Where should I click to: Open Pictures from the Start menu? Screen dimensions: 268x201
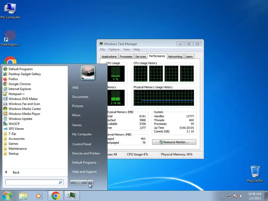tap(77, 106)
